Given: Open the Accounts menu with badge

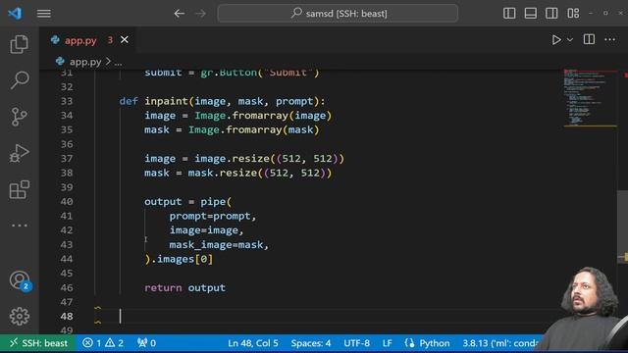Looking at the screenshot, I should pos(20,280).
